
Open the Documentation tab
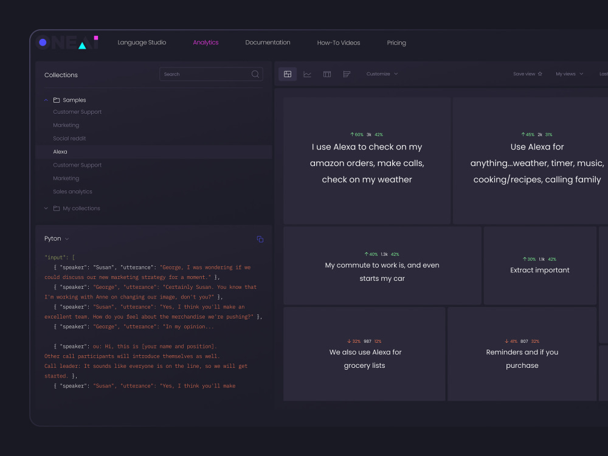(268, 43)
